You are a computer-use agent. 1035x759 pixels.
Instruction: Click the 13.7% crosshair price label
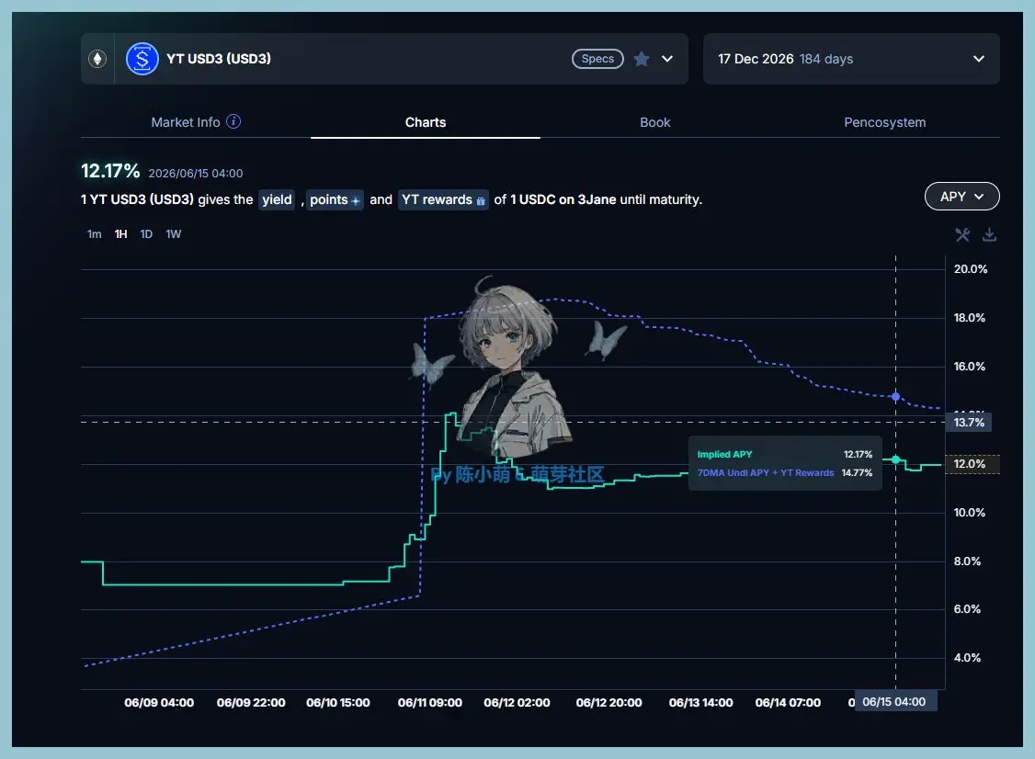coord(969,423)
